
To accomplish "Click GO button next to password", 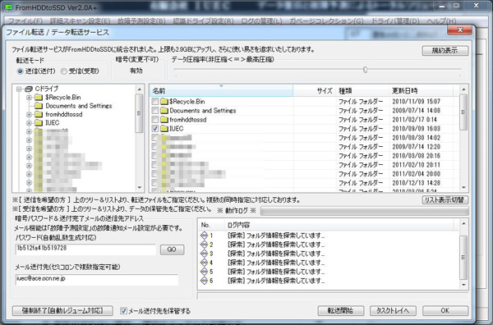I will (x=172, y=249).
